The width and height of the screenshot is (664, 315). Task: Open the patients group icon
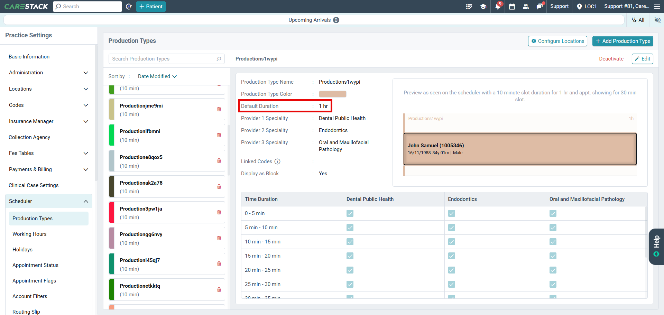pyautogui.click(x=526, y=7)
